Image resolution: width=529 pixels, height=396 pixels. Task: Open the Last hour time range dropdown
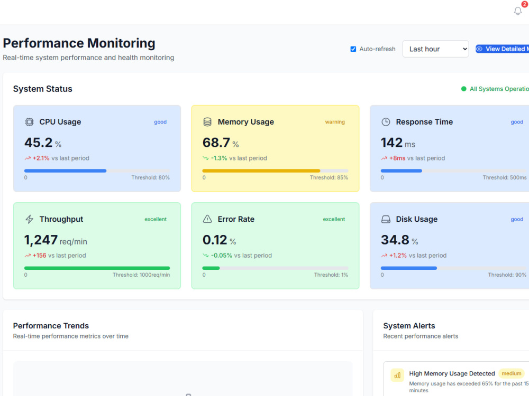point(435,49)
